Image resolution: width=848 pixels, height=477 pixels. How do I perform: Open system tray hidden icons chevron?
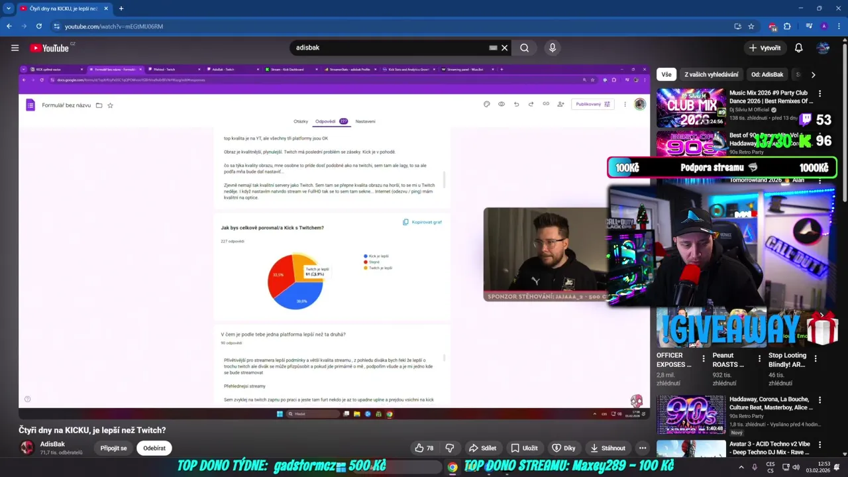tap(741, 467)
